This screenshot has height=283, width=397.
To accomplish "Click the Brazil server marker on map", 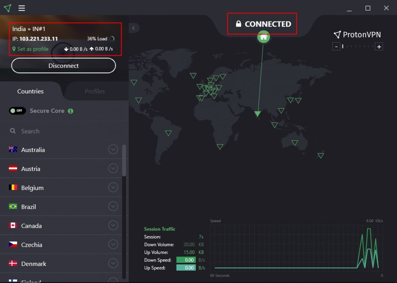I will pos(168,133).
